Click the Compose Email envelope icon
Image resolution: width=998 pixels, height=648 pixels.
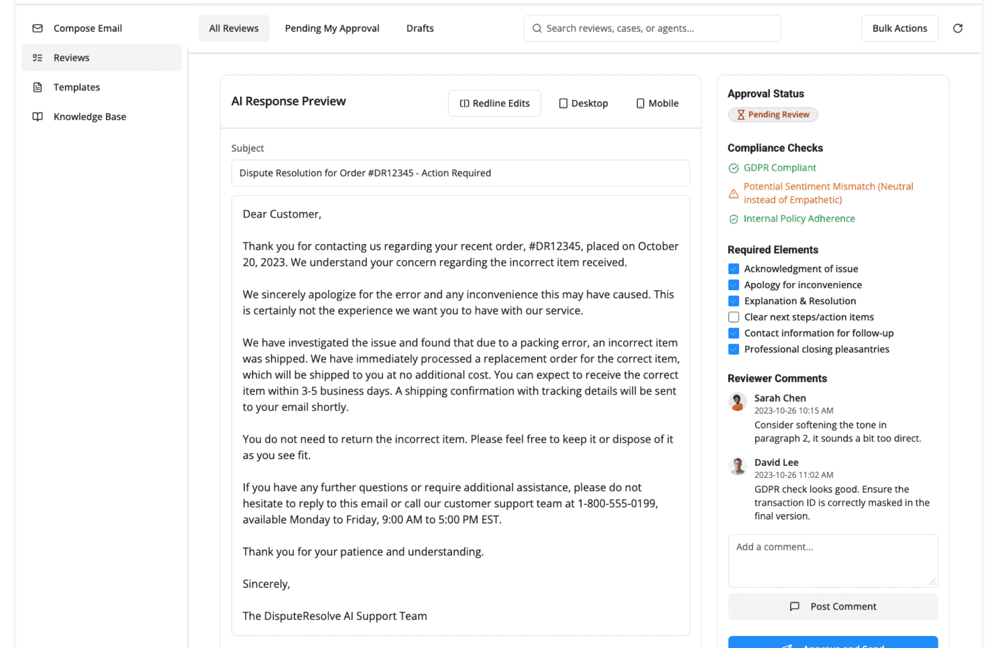(x=37, y=29)
